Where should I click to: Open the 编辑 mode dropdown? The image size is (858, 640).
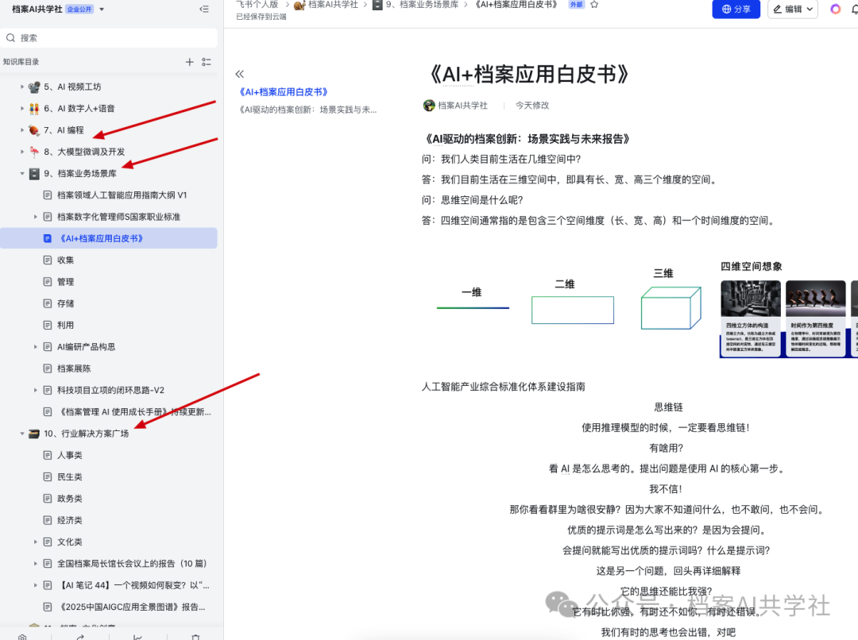(793, 10)
